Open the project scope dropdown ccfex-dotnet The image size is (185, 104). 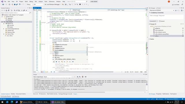(52, 10)
